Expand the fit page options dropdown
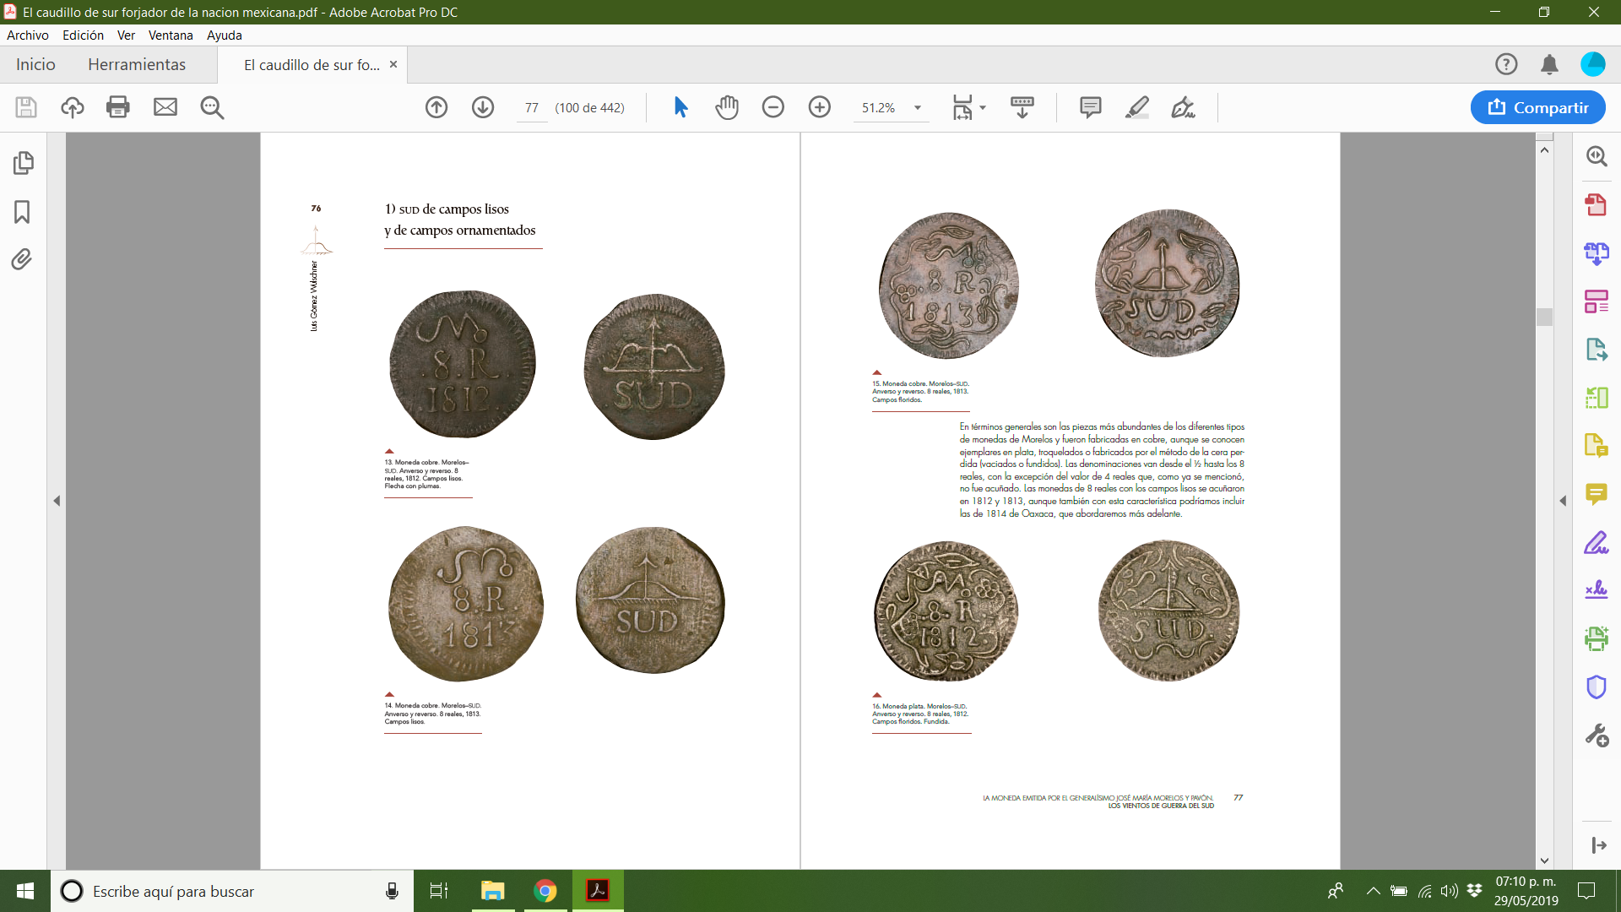The width and height of the screenshot is (1621, 912). 983,108
